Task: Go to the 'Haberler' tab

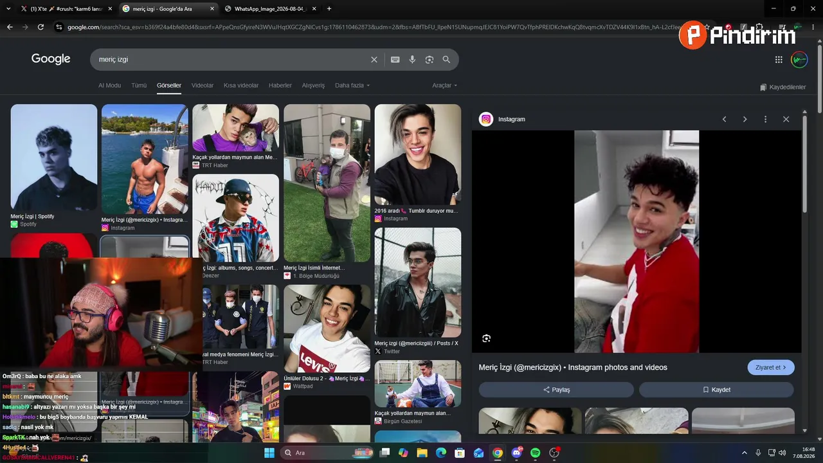Action: (x=280, y=86)
